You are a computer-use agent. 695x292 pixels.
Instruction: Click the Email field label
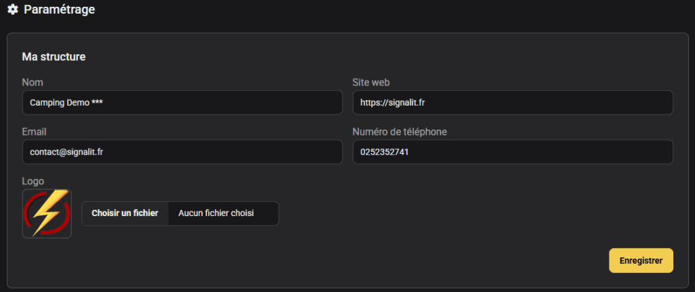tap(34, 132)
